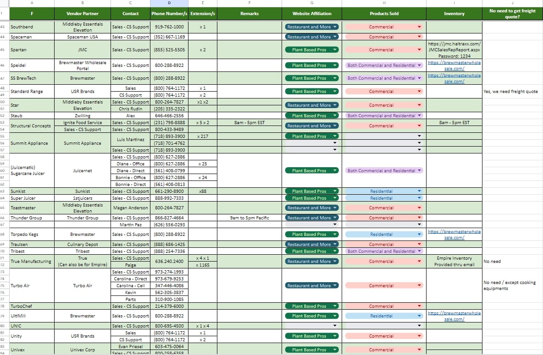The width and height of the screenshot is (543, 355).
Task: Open brewmasterwholesale link in Speidel row
Action: coord(454,66)
